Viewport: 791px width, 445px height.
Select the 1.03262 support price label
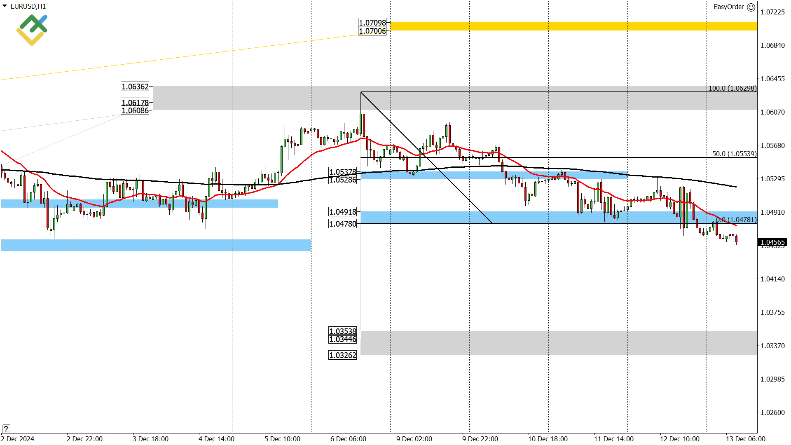[342, 354]
